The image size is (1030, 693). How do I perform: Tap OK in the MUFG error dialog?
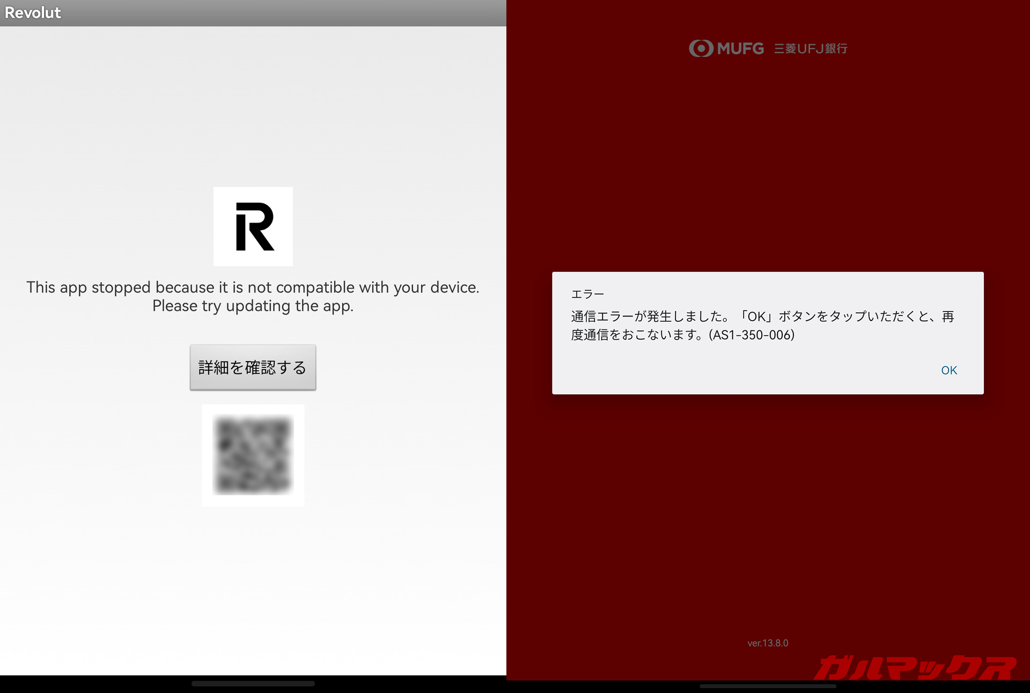tap(949, 370)
